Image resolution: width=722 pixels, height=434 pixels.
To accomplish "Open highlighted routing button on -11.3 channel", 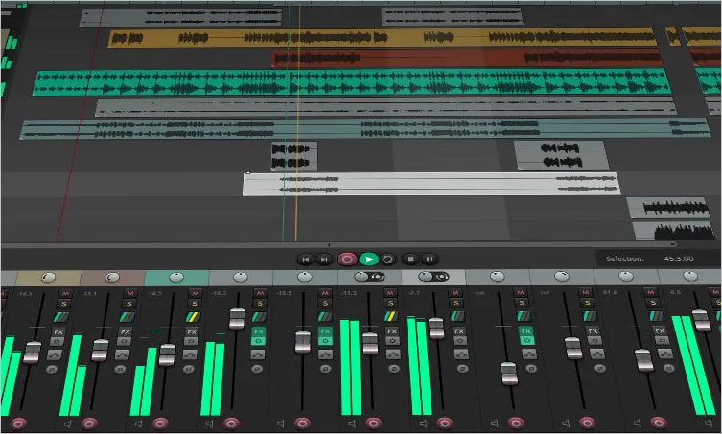I will pos(391,316).
